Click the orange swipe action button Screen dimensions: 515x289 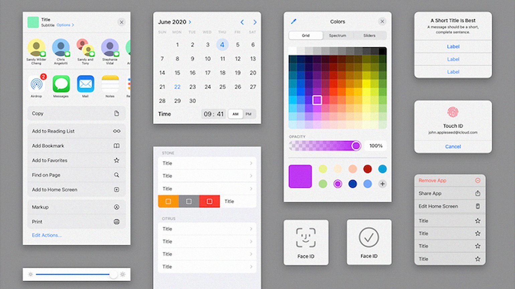click(x=168, y=201)
